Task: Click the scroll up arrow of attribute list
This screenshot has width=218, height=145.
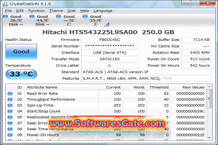Action: [209, 87]
